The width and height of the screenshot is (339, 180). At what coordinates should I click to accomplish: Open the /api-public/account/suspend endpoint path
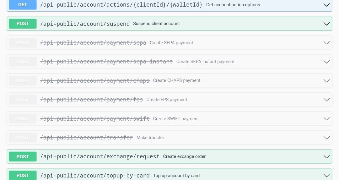point(85,24)
